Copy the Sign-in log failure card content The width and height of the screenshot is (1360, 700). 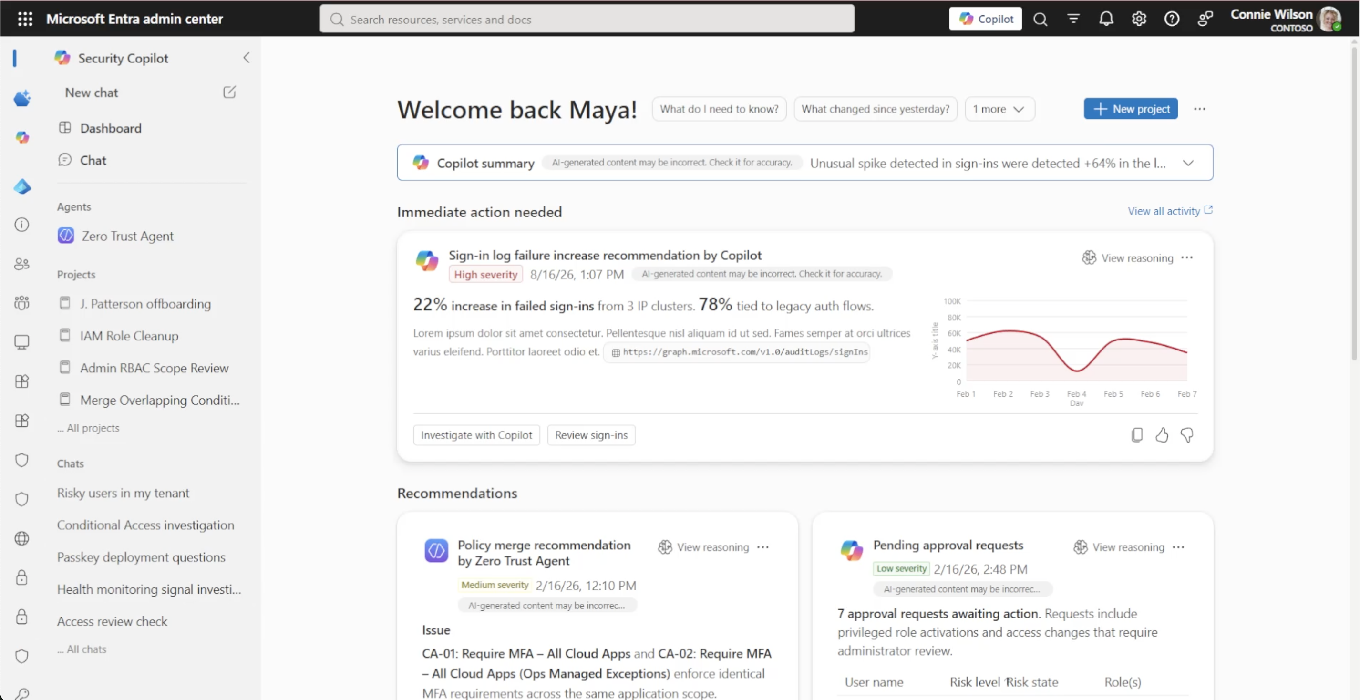point(1137,435)
